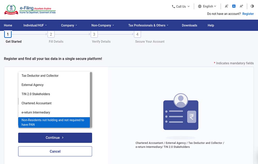Select TIN 2.0 Stakeholders option
258x164 pixels.
coord(36,94)
